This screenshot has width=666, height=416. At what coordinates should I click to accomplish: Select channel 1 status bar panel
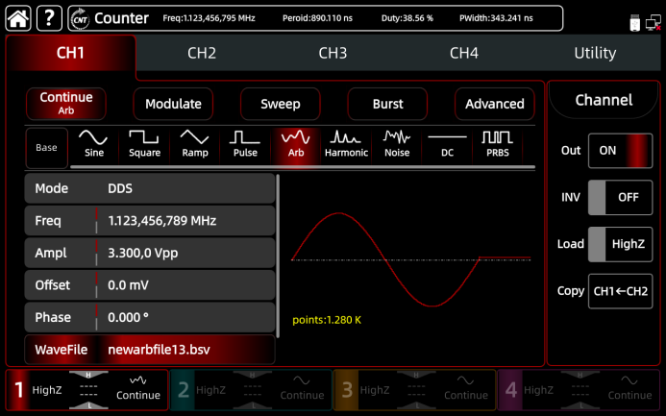point(87,390)
